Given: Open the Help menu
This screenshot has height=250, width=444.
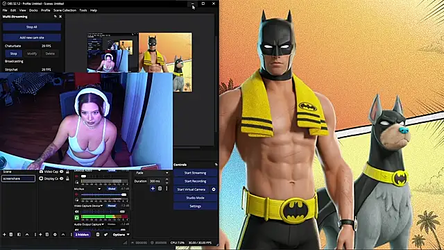Looking at the screenshot, I should coord(94,10).
